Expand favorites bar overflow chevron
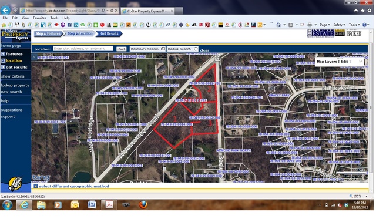Viewport: 376px width, 219px height. click(271, 23)
